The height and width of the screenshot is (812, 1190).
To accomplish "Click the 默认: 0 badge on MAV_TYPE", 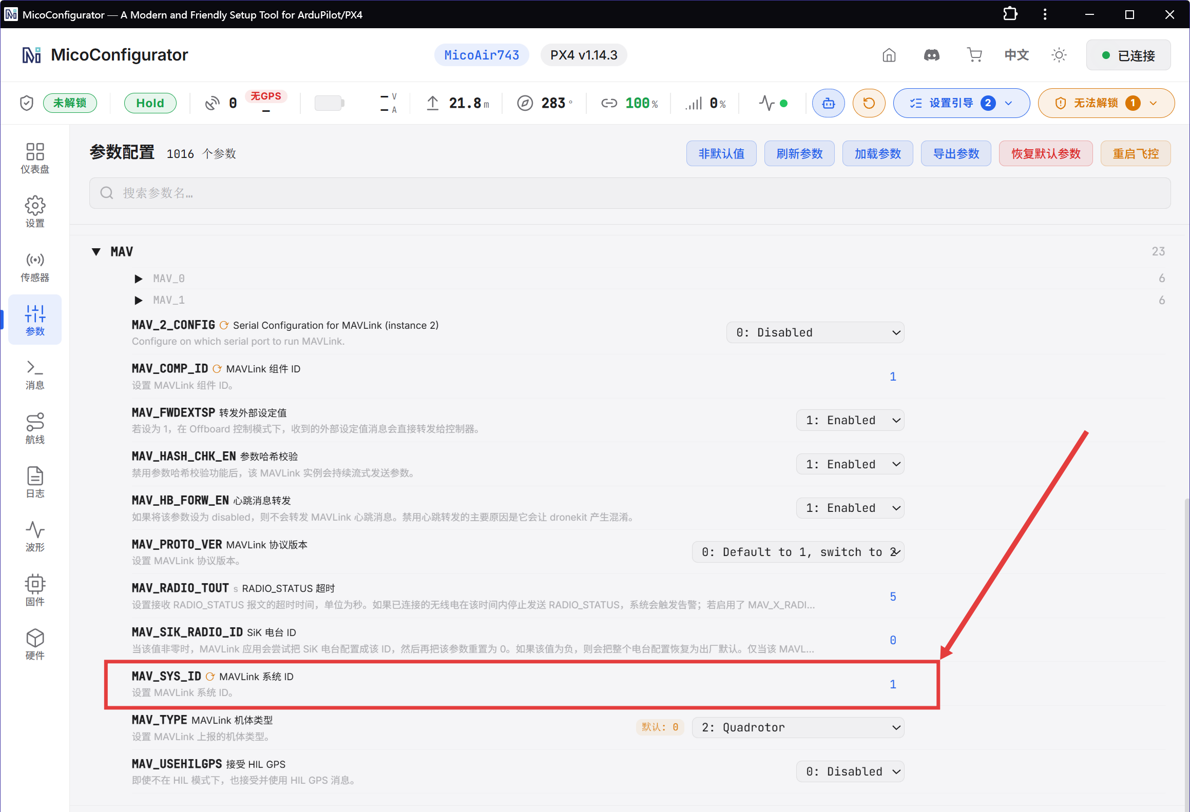I will point(660,727).
